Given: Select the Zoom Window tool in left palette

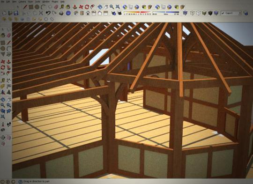Looking at the screenshot, I should coord(9,105).
